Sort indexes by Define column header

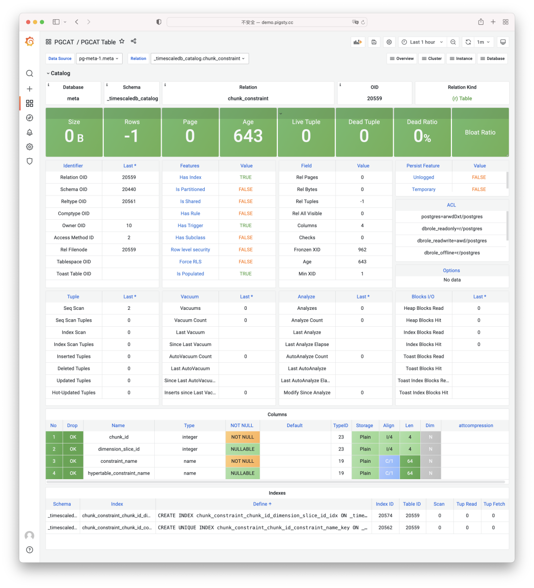click(262, 504)
